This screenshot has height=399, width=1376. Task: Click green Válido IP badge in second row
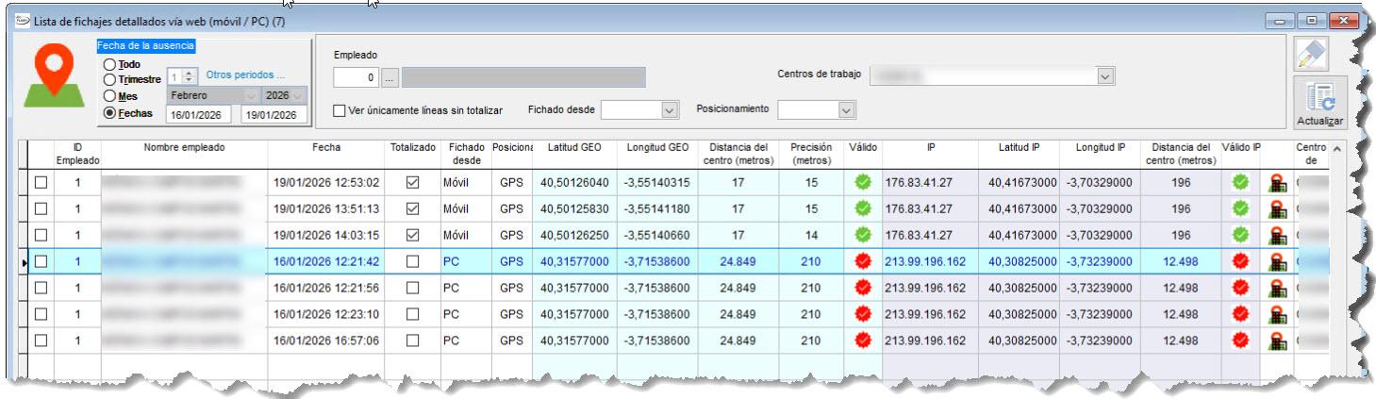pos(1241,208)
